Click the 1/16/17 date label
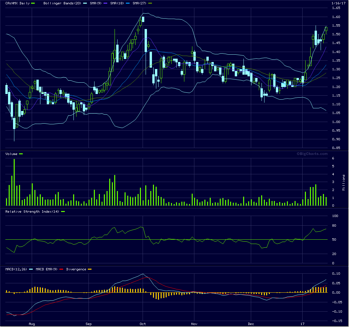349x327 pixels. click(x=338, y=3)
